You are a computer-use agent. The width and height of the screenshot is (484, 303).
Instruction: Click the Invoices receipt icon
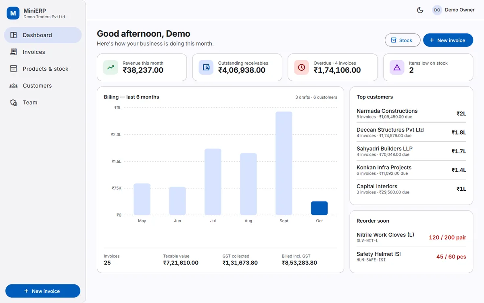[14, 52]
